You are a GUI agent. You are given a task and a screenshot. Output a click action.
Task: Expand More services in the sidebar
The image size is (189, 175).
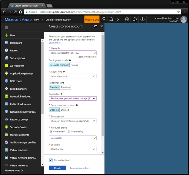14,170
